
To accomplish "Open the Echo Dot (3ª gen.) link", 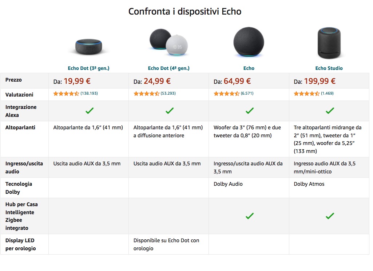I will 88,68.
